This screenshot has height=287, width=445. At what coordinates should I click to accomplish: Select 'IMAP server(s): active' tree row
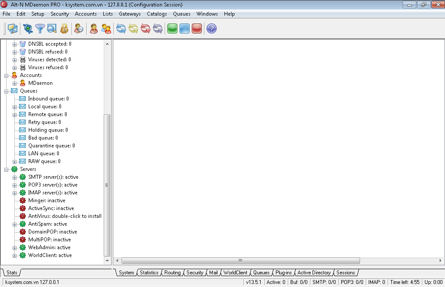pyautogui.click(x=53, y=193)
